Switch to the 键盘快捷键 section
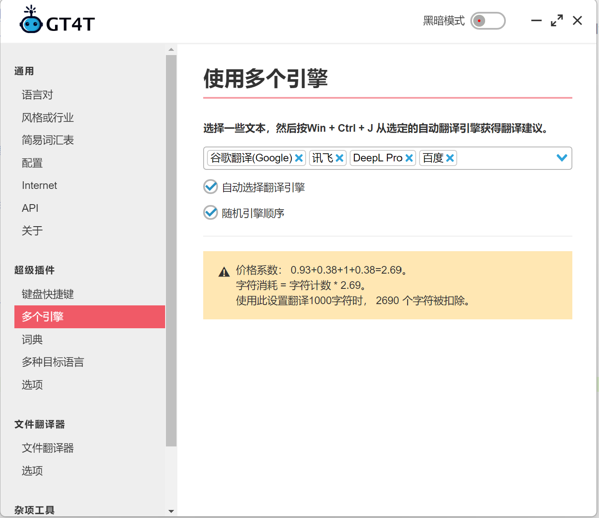The width and height of the screenshot is (599, 518). click(47, 294)
